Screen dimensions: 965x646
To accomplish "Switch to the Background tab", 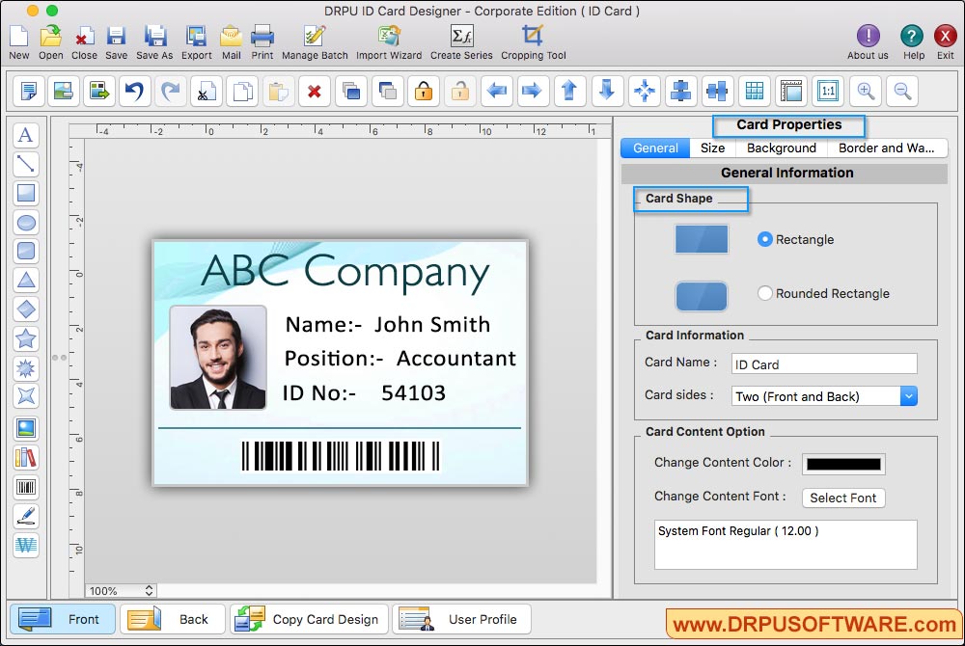I will 781,148.
